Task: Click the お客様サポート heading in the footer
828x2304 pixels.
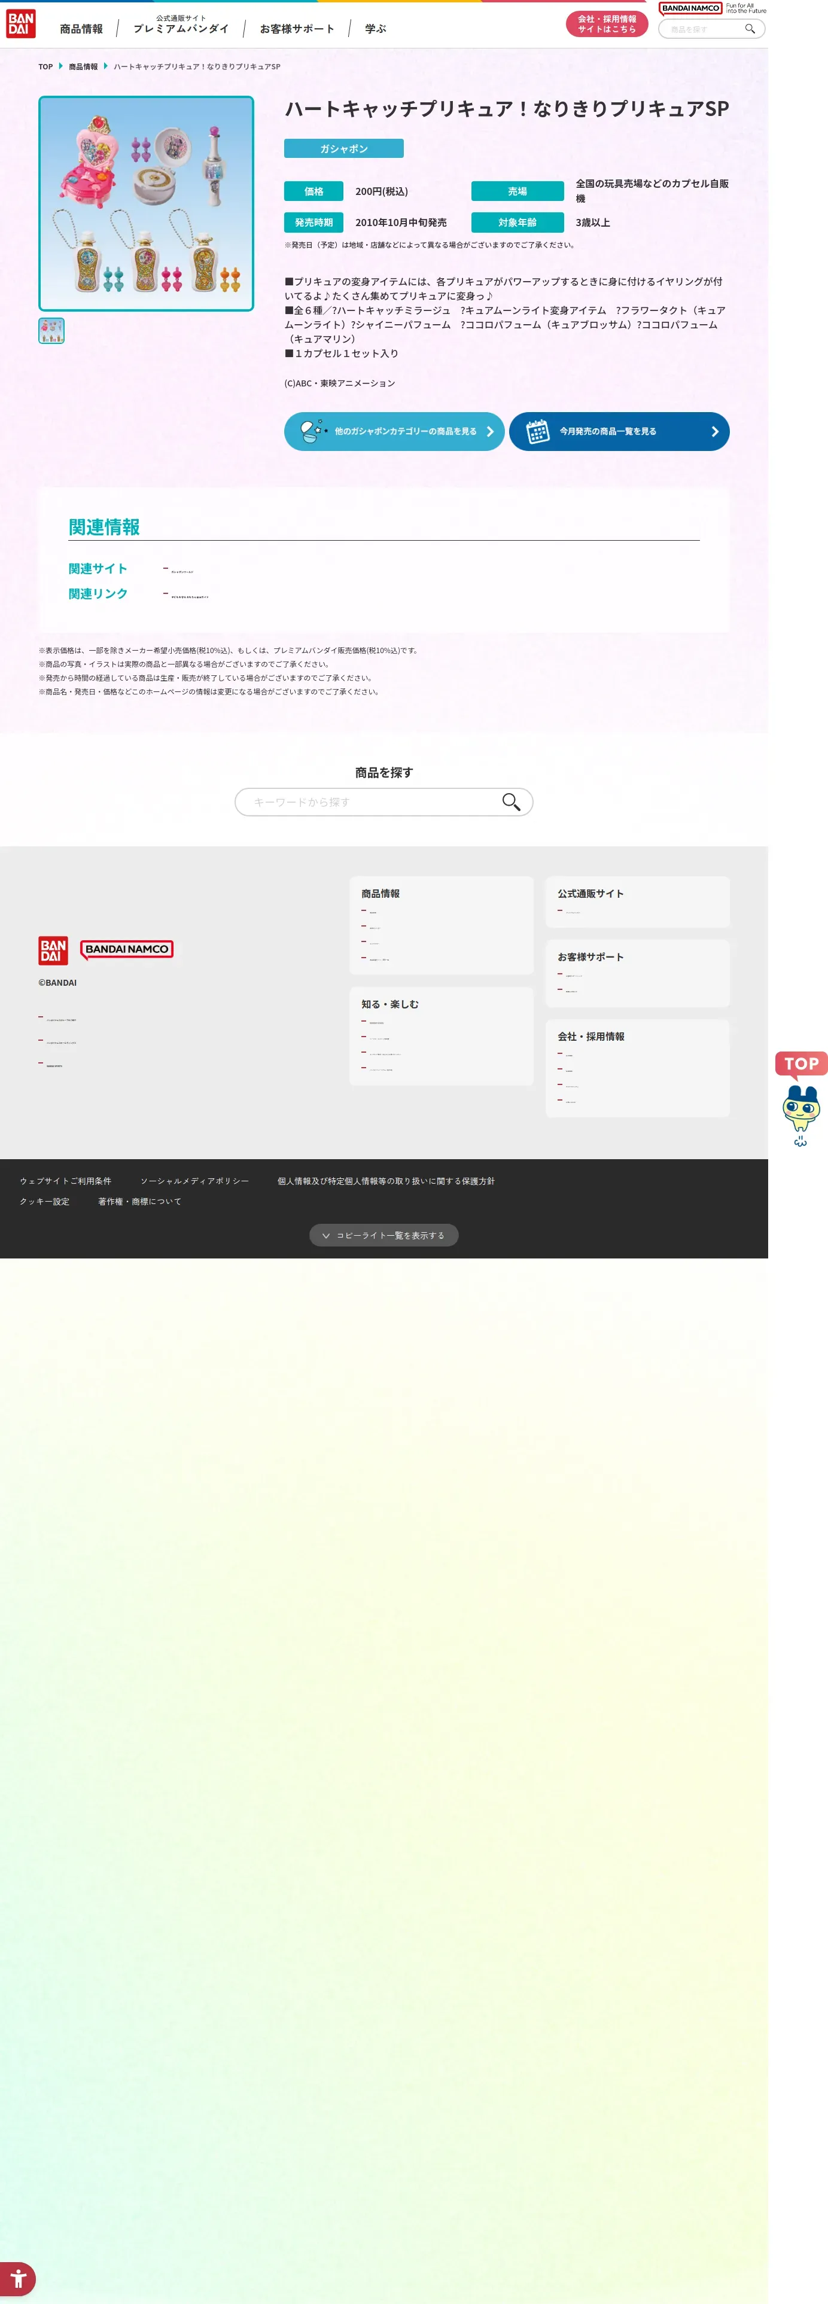Action: coord(591,957)
